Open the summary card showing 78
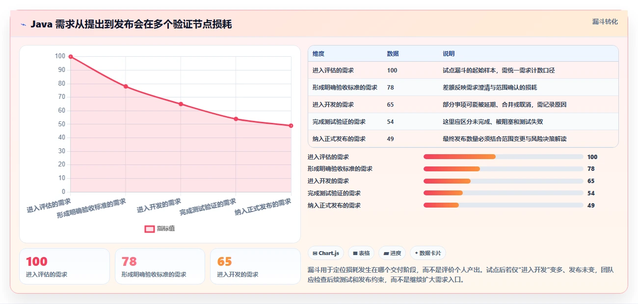638x304 pixels. pos(160,266)
